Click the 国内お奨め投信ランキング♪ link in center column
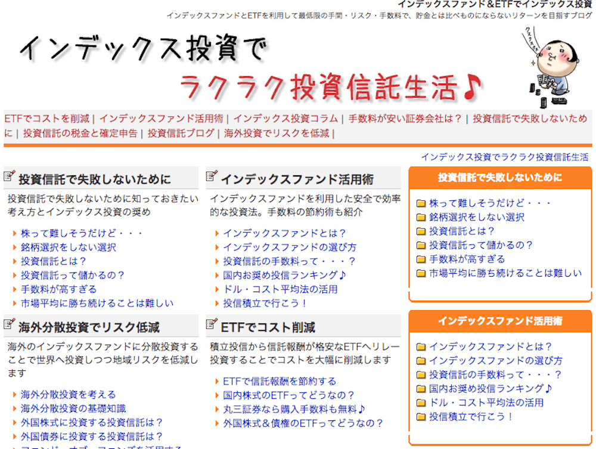This screenshot has height=449, width=596. pos(284,275)
